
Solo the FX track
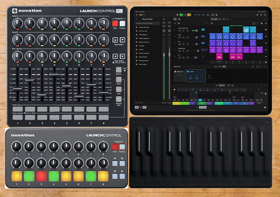point(183,57)
